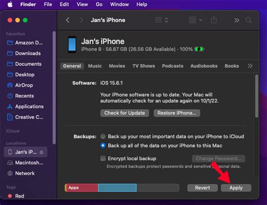Open the Help menu
The height and width of the screenshot is (205, 267).
[142, 4]
